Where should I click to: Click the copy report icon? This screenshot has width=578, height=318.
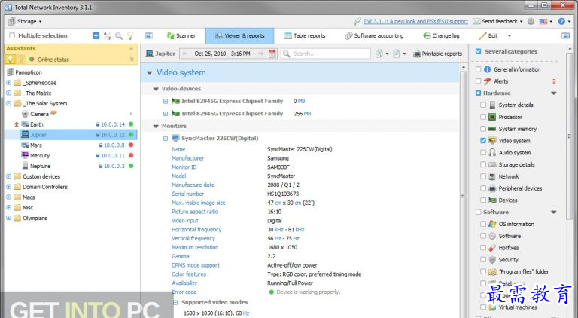click(379, 54)
